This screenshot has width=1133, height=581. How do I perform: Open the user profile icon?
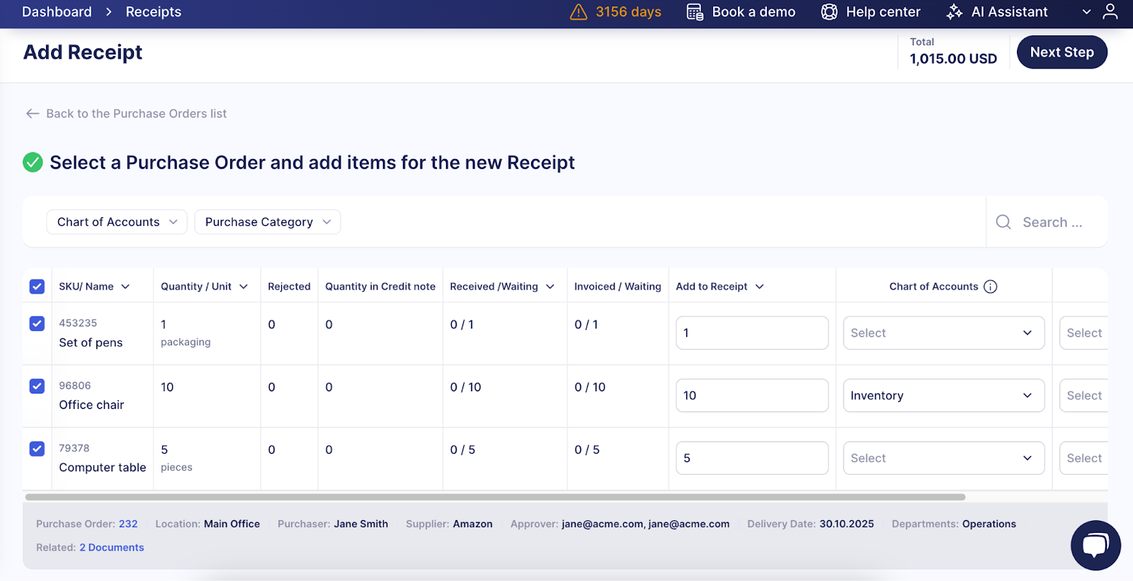(x=1110, y=12)
